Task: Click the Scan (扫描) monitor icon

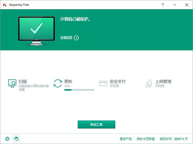Action: 12,83
